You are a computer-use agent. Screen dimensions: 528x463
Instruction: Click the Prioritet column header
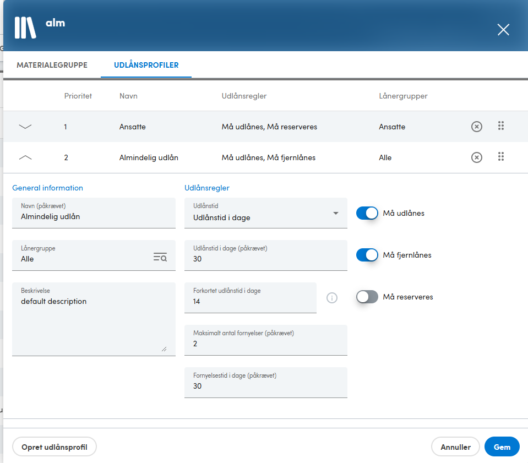click(x=78, y=96)
